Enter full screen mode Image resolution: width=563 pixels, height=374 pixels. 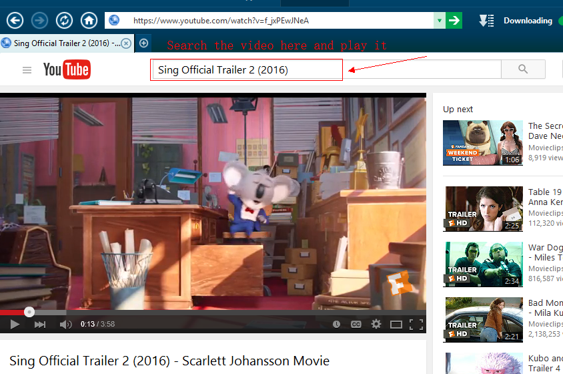(x=416, y=325)
